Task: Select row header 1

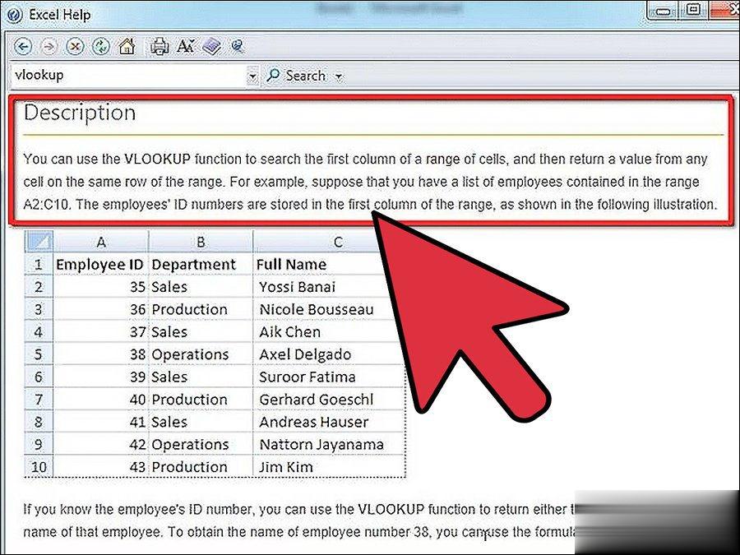Action: (39, 264)
